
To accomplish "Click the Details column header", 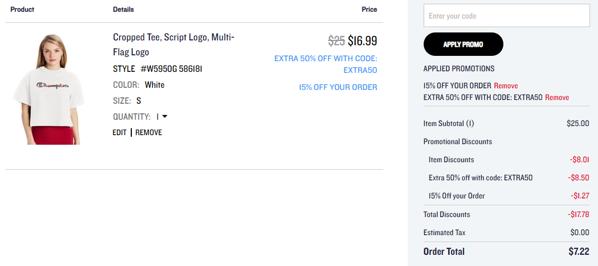I will (x=123, y=10).
